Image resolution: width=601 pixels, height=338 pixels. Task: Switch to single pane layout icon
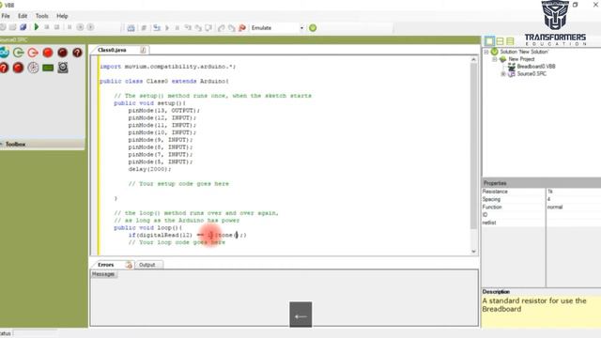489,40
